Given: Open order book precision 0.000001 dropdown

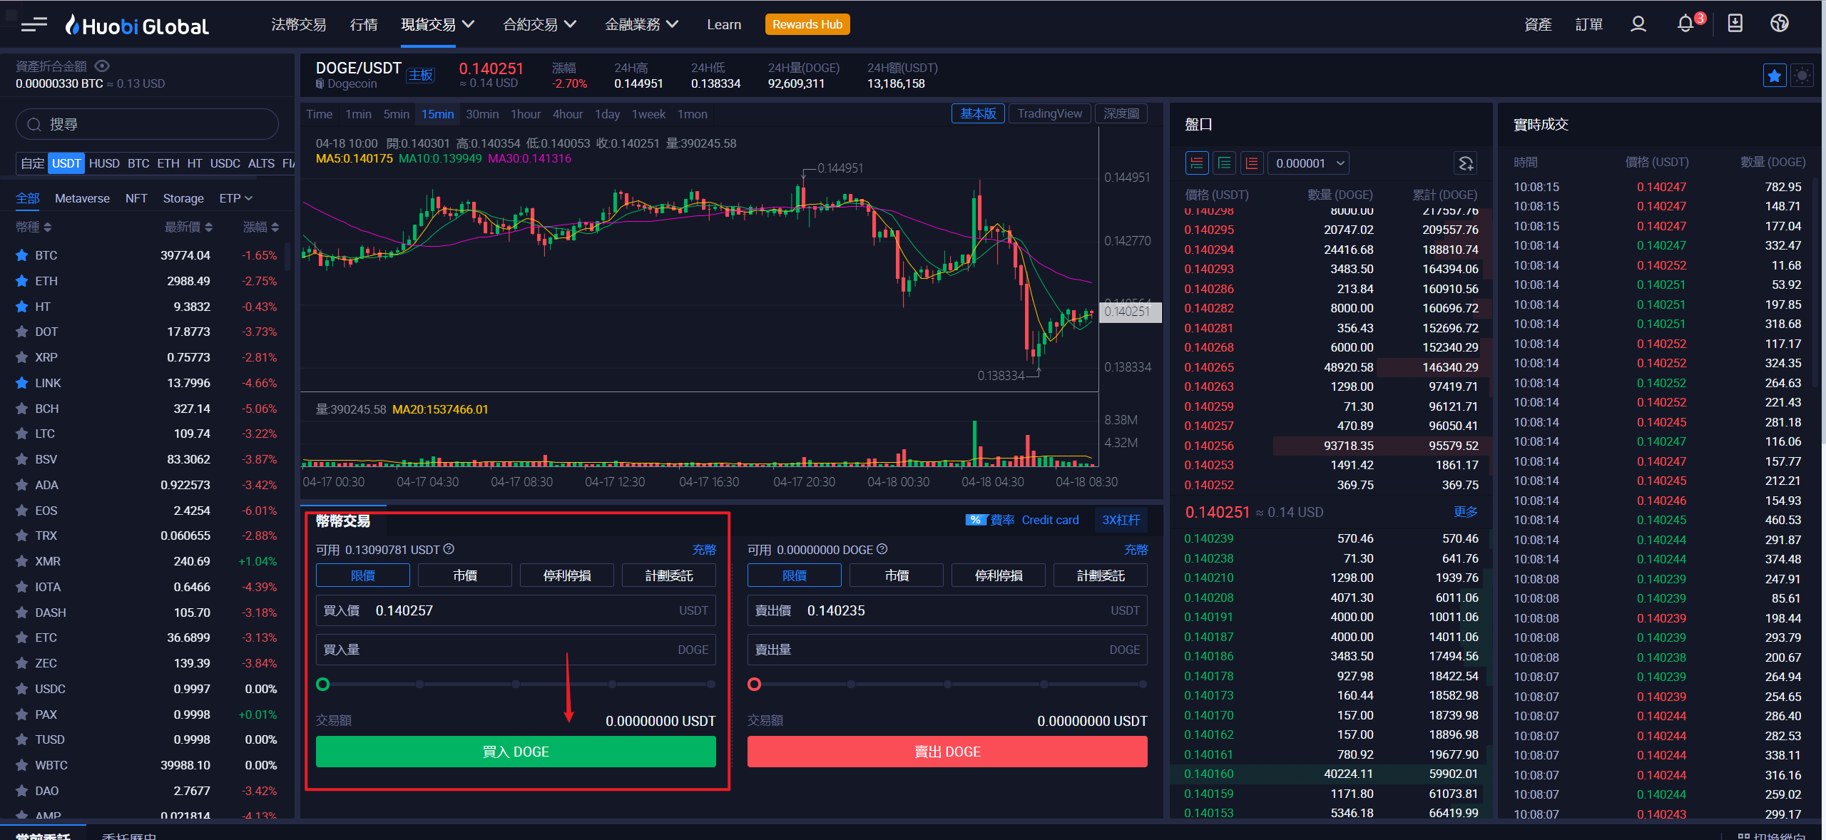Looking at the screenshot, I should 1309,163.
